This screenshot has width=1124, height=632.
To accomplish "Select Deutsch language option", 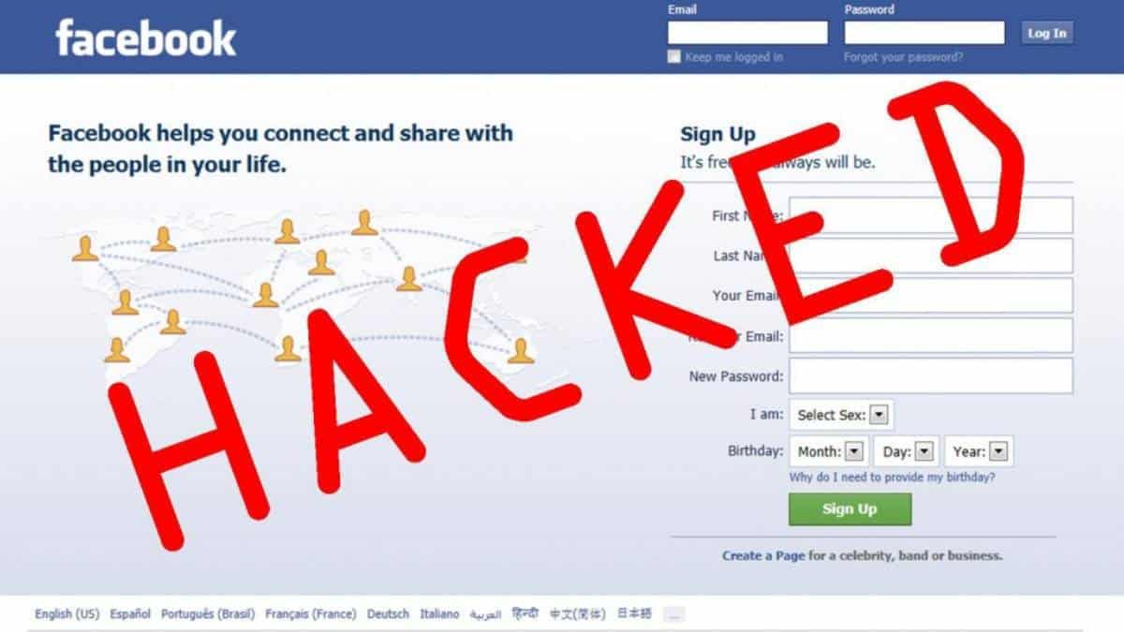I will [388, 614].
